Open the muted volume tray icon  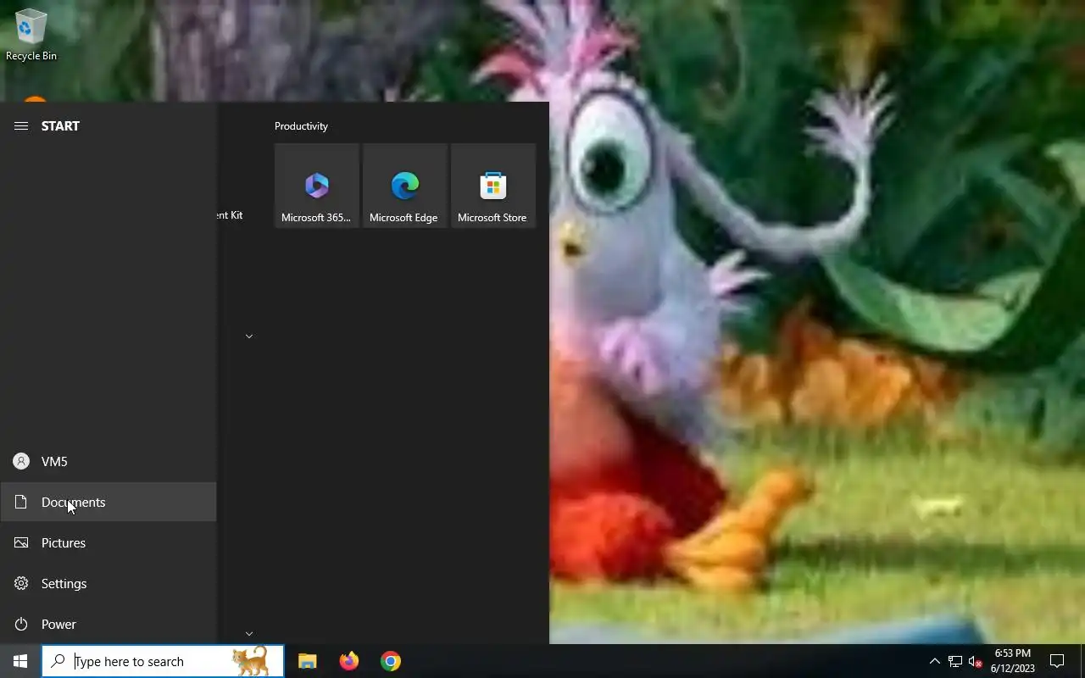click(975, 661)
